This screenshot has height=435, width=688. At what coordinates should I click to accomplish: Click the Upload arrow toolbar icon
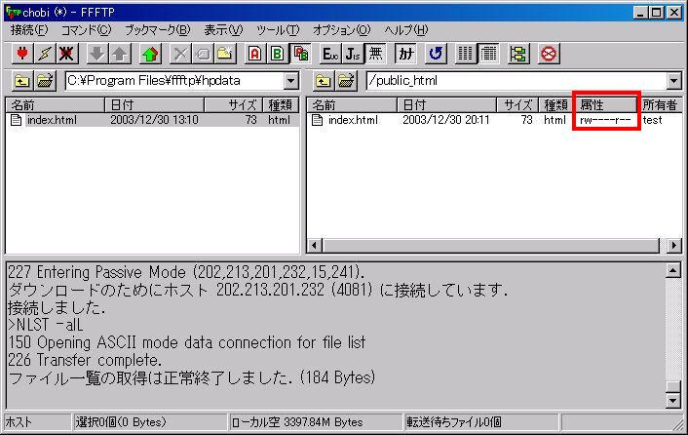[118, 54]
